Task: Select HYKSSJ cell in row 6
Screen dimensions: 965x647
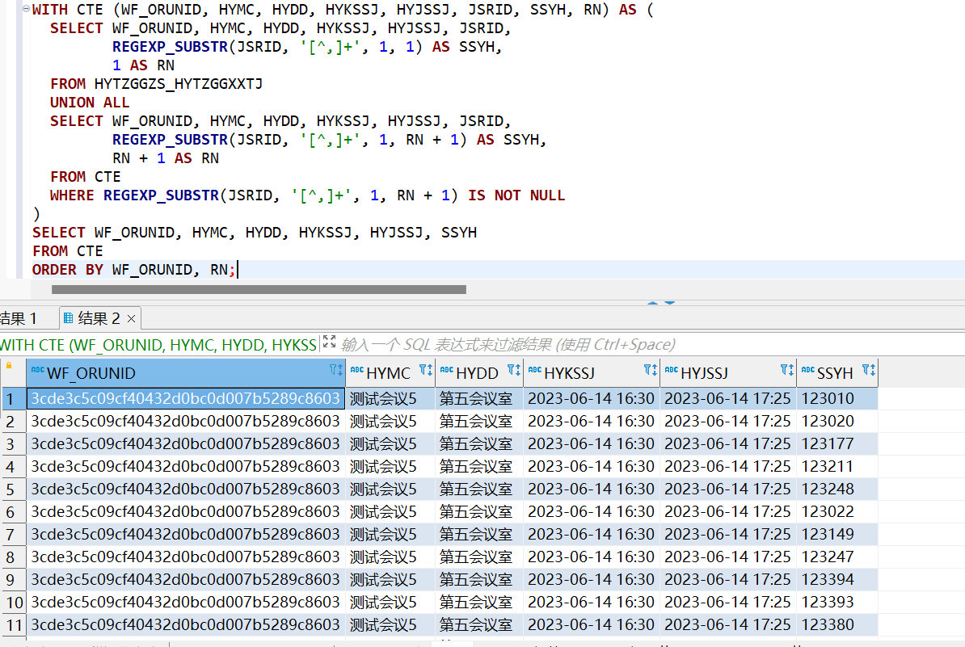Action: (x=592, y=511)
